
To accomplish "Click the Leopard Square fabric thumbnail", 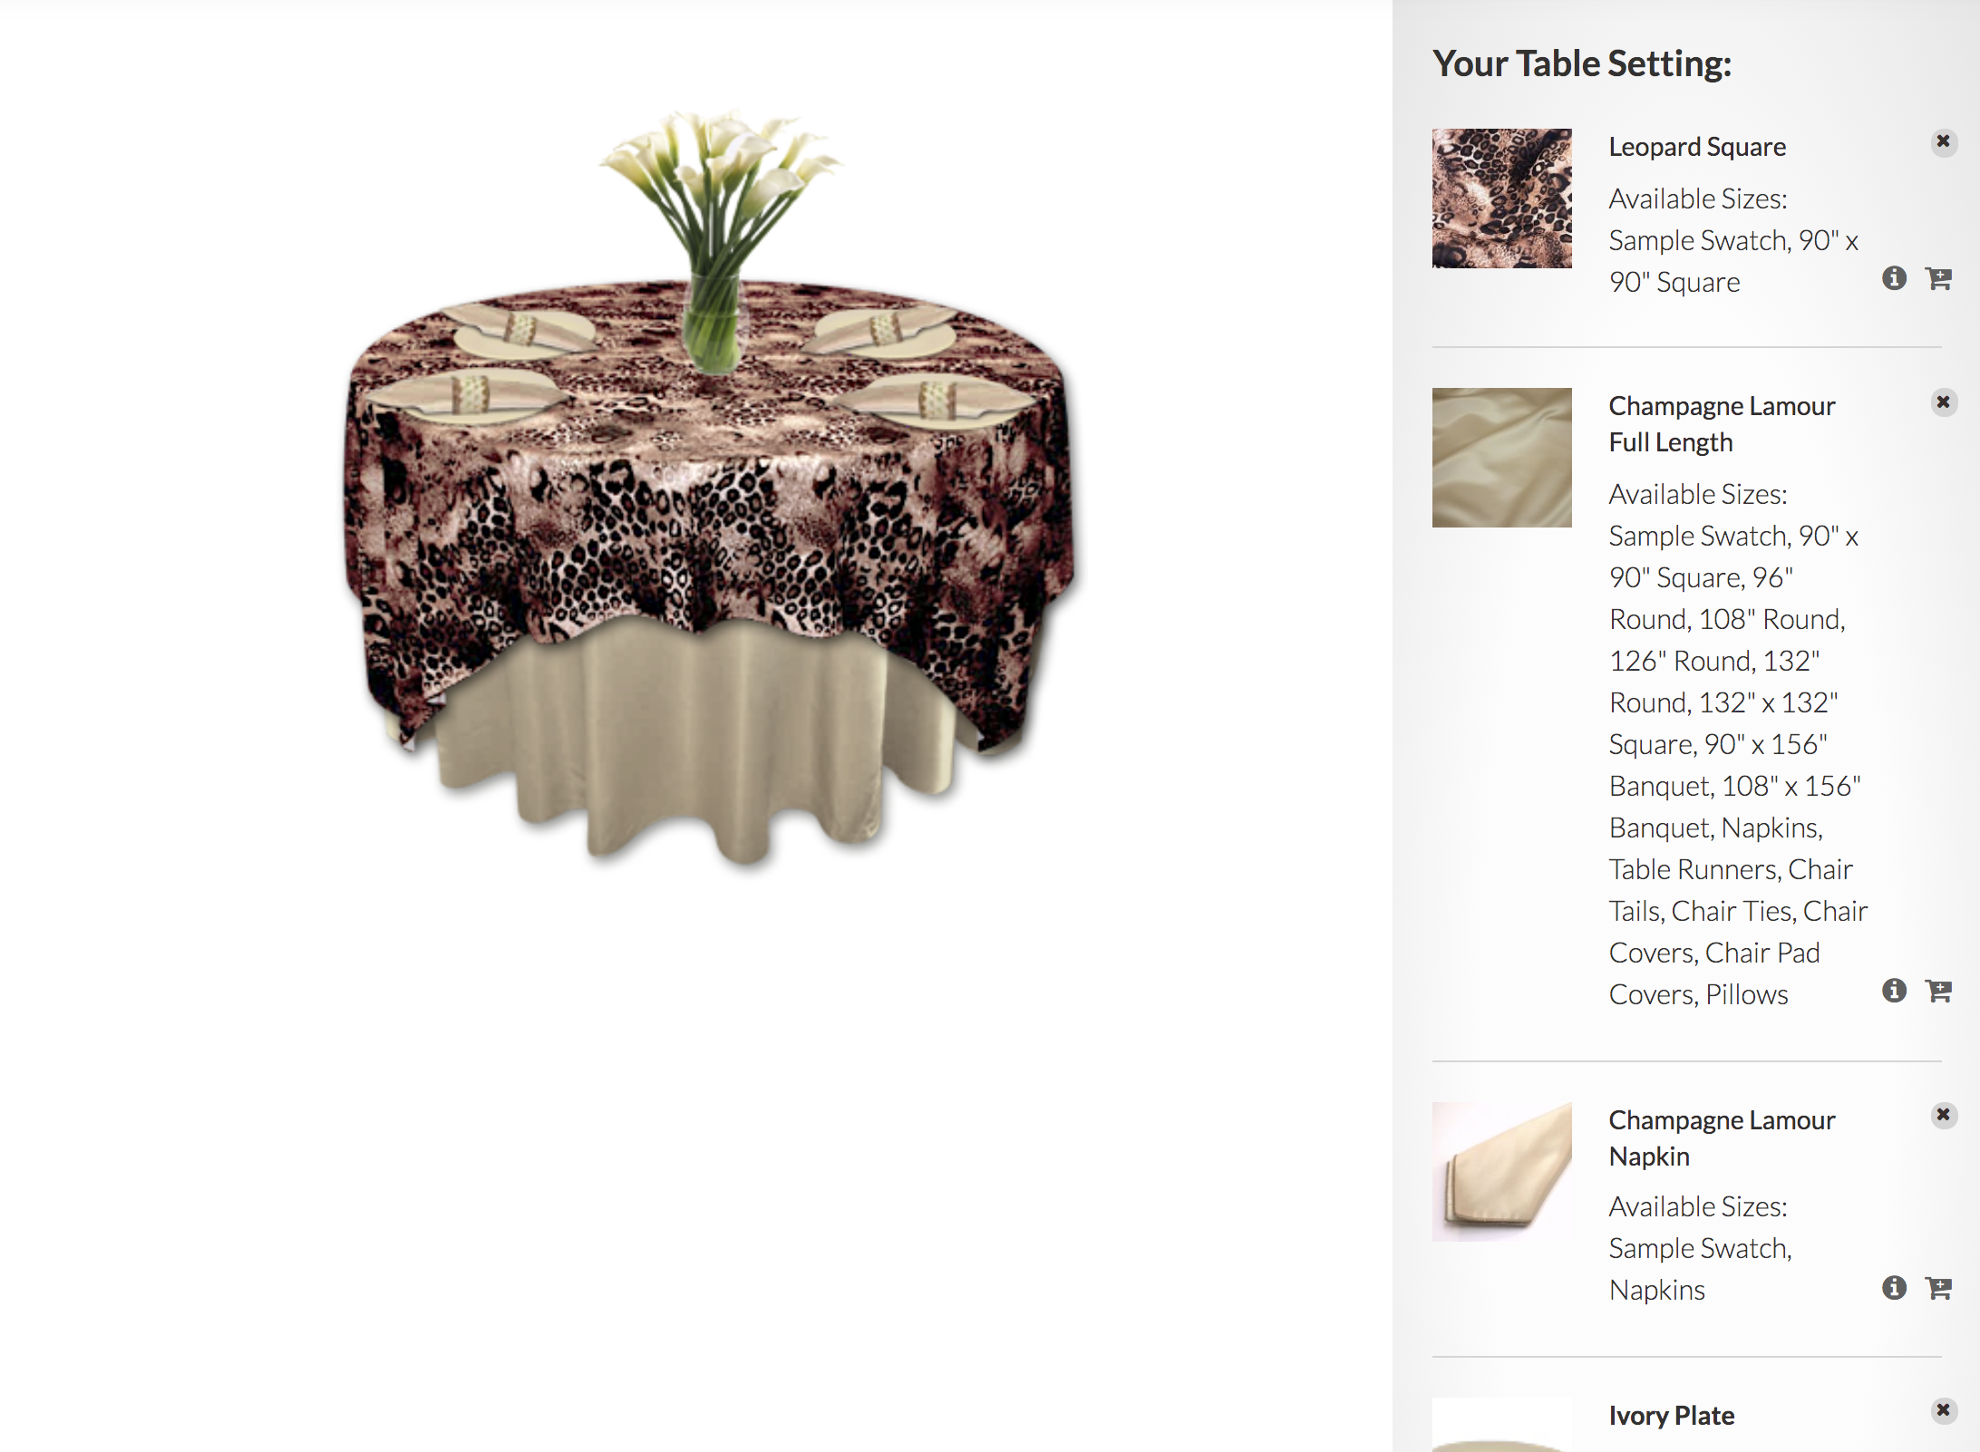I will tap(1501, 198).
